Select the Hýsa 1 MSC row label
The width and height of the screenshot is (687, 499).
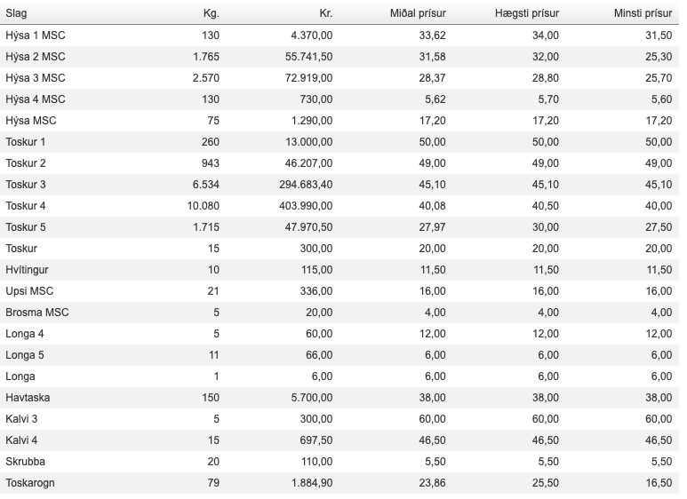pos(36,36)
